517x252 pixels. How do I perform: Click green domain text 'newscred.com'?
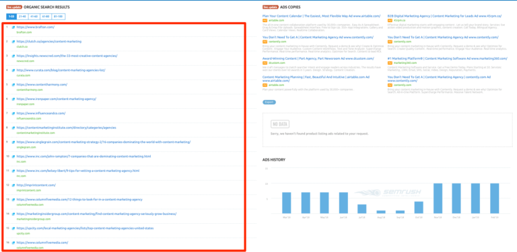pos(26,61)
